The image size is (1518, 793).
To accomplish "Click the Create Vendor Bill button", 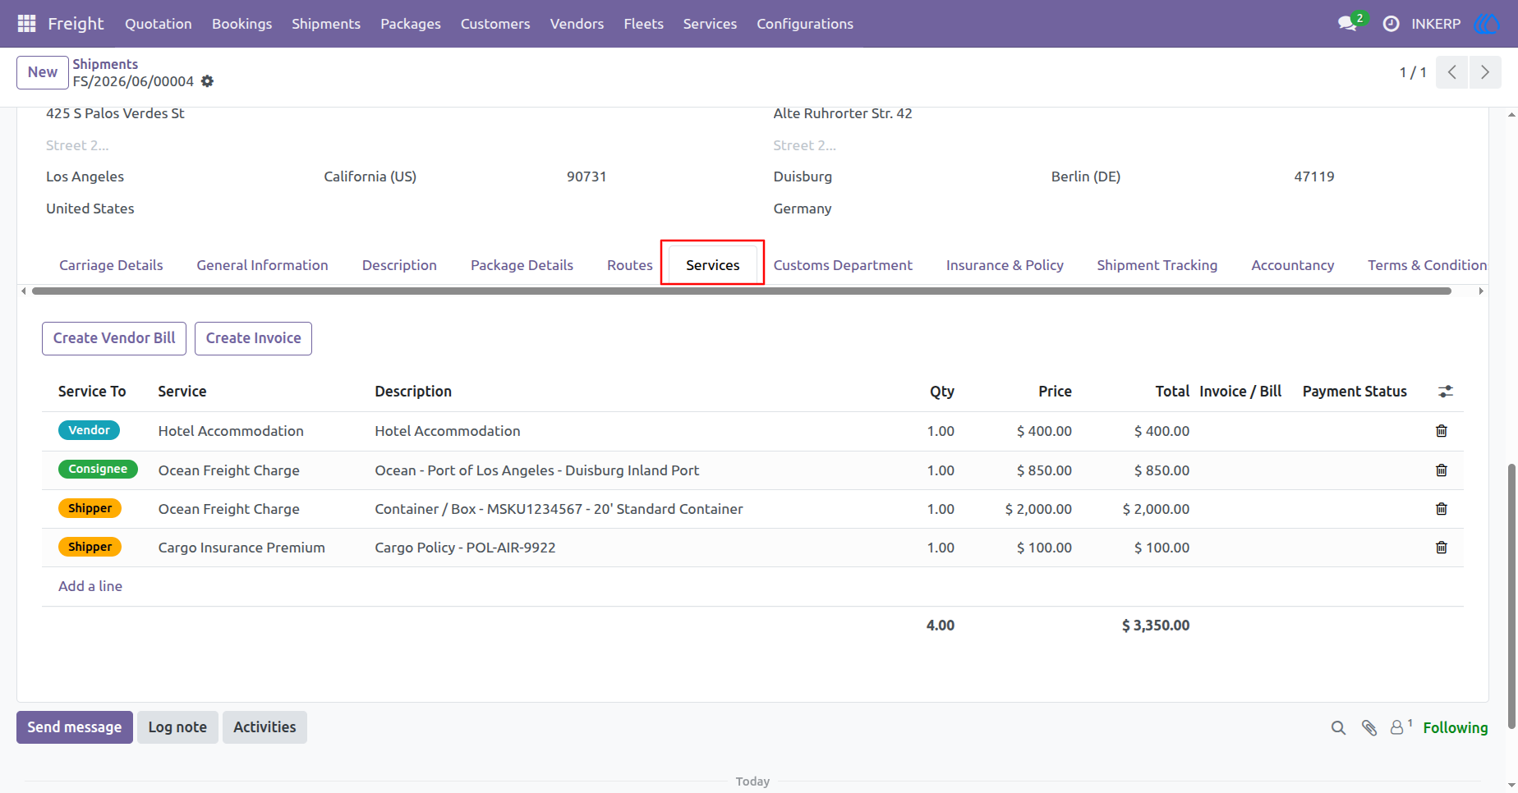I will pos(114,338).
